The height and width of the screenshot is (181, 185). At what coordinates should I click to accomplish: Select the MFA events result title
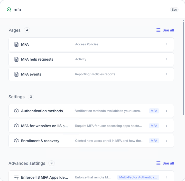click(31, 74)
